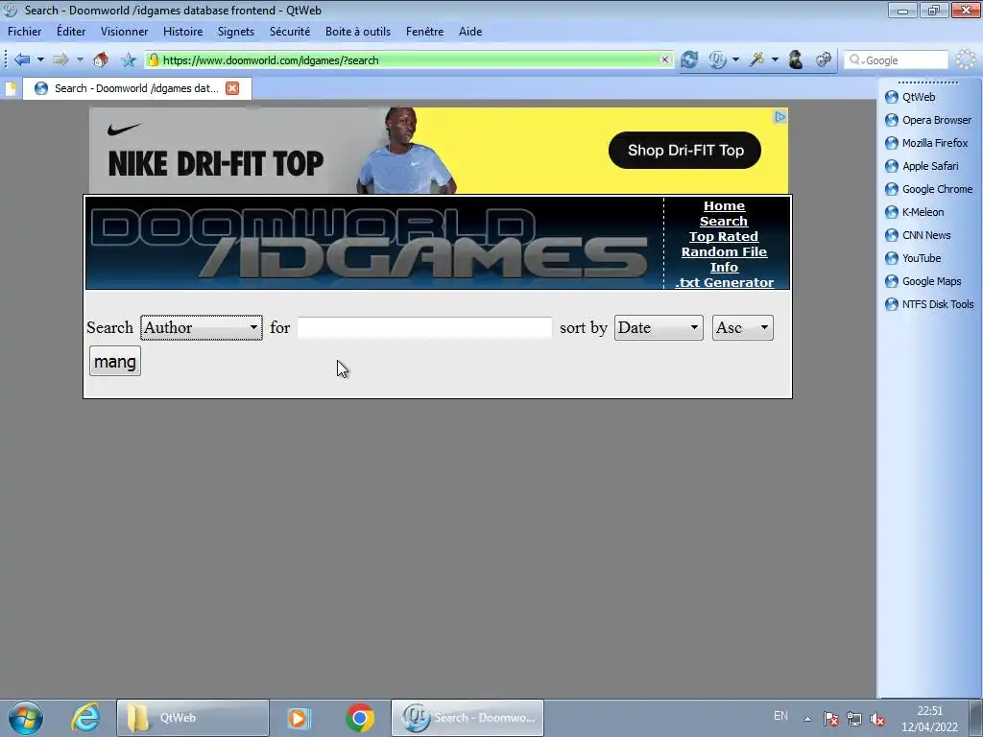Open the Apple Safari bookmark
983x737 pixels.
(922, 166)
